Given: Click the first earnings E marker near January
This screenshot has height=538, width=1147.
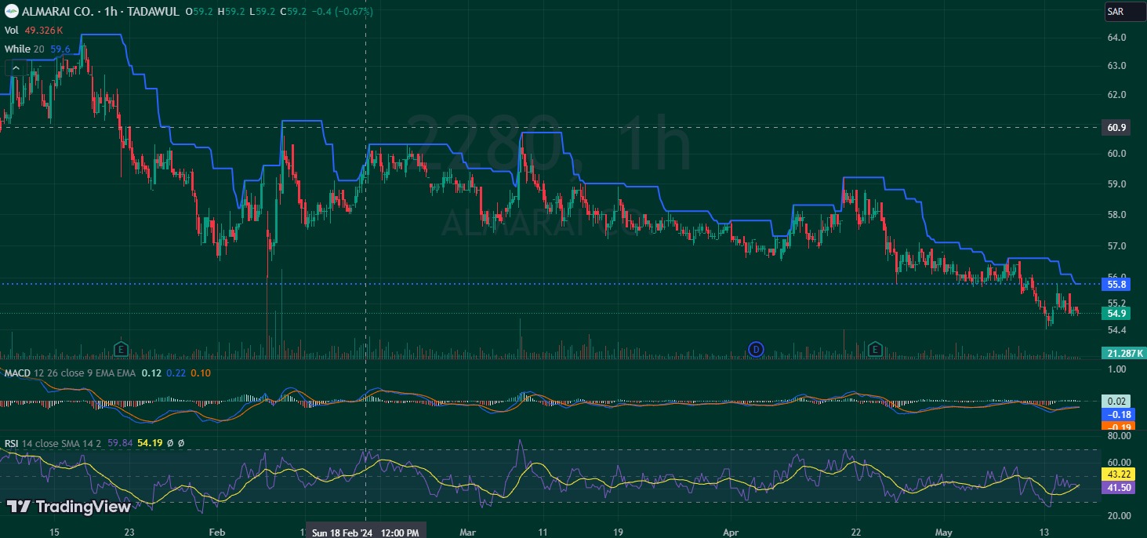Looking at the screenshot, I should click(x=121, y=349).
